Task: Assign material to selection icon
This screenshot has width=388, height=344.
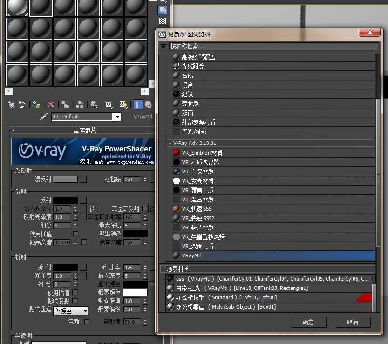Action: [36, 104]
